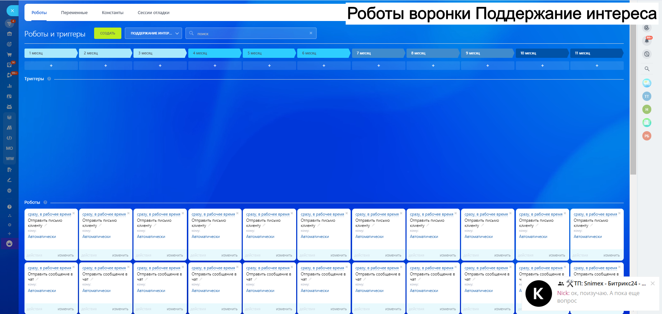The height and width of the screenshot is (314, 662).
Task: Open the MO sidebar item
Action: (9, 148)
